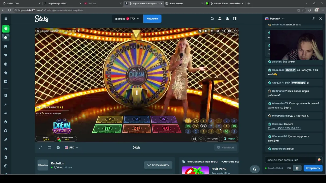The height and width of the screenshot is (183, 326).
Task: Place bet on red 40 spot
Action: coord(166,129)
